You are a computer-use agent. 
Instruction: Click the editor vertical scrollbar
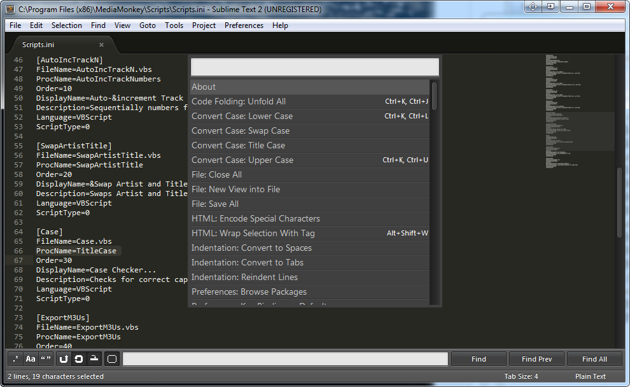[x=620, y=202]
